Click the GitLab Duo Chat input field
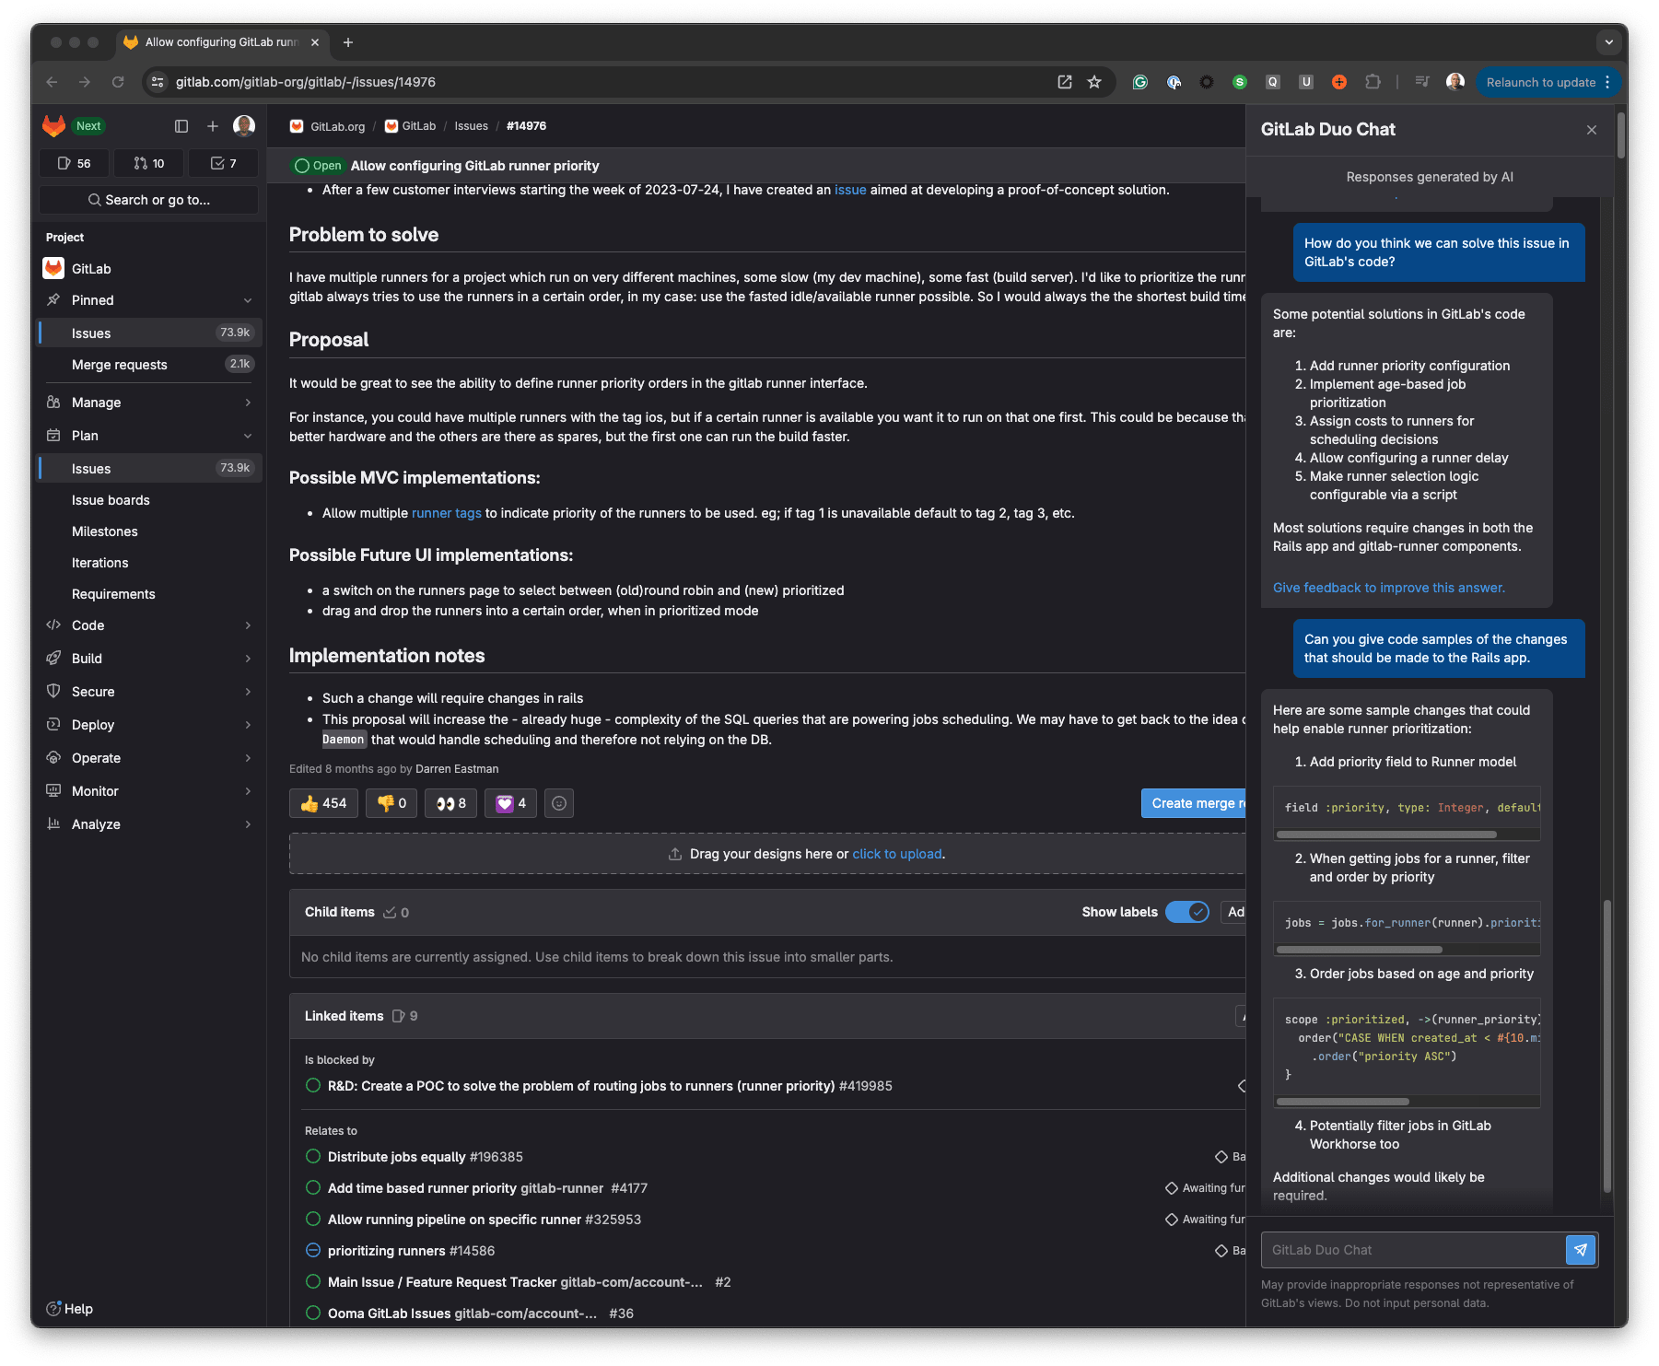Image resolution: width=1659 pixels, height=1366 pixels. point(1413,1250)
